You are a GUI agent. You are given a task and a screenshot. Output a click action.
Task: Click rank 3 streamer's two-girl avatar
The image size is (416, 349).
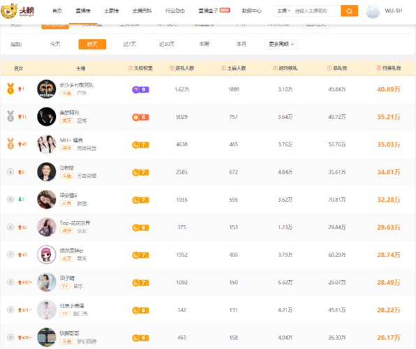click(x=47, y=144)
